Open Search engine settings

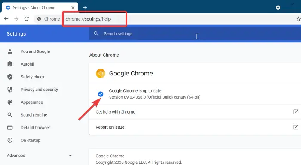(x=34, y=115)
